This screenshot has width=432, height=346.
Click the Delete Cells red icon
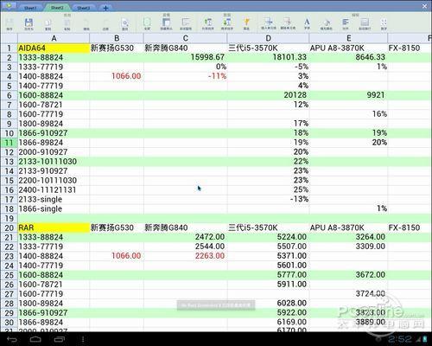point(288,23)
